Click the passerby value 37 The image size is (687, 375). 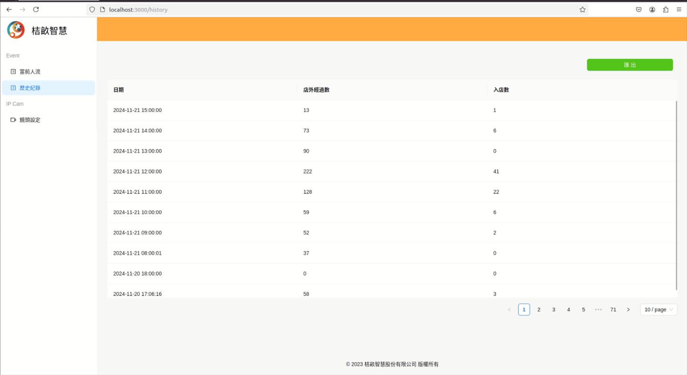[x=306, y=253]
